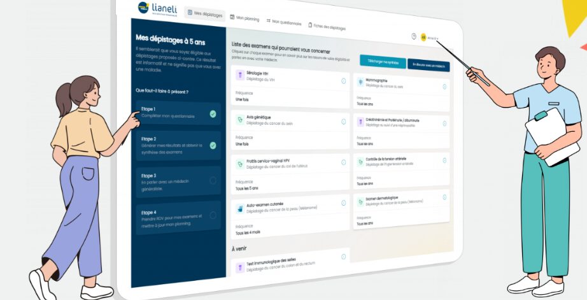Viewport: 587px width, 300px height.
Task: Toggle the Etape 2 green checkmark
Action: [x=213, y=145]
